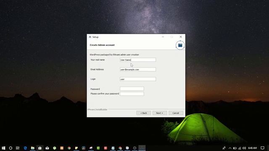This screenshot has width=269, height=151.
Task: Open File Explorer from the taskbar
Action: [x=33, y=148]
